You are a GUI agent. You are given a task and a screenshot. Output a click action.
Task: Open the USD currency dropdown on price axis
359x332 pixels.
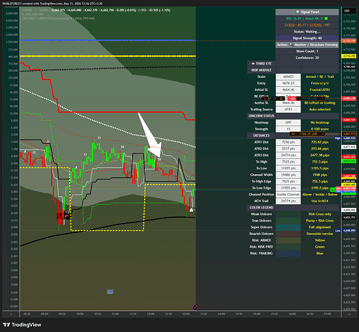click(347, 11)
